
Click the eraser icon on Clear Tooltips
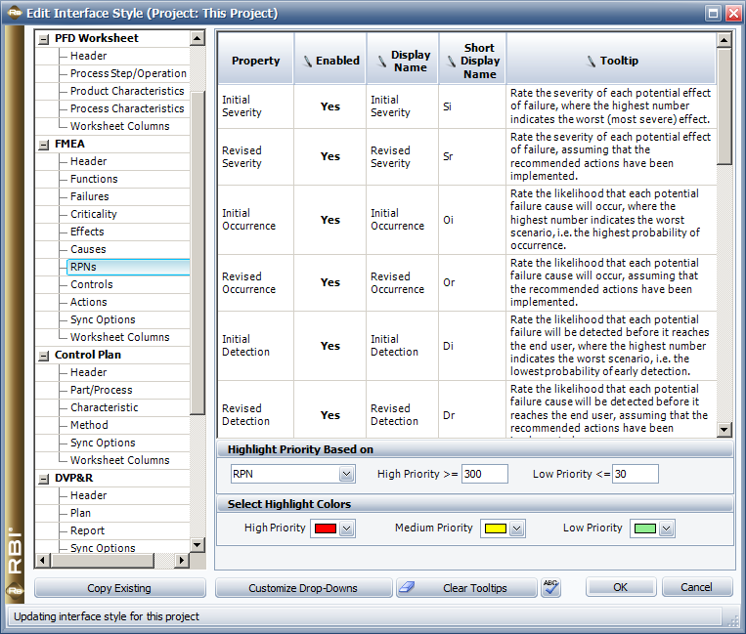coord(410,588)
